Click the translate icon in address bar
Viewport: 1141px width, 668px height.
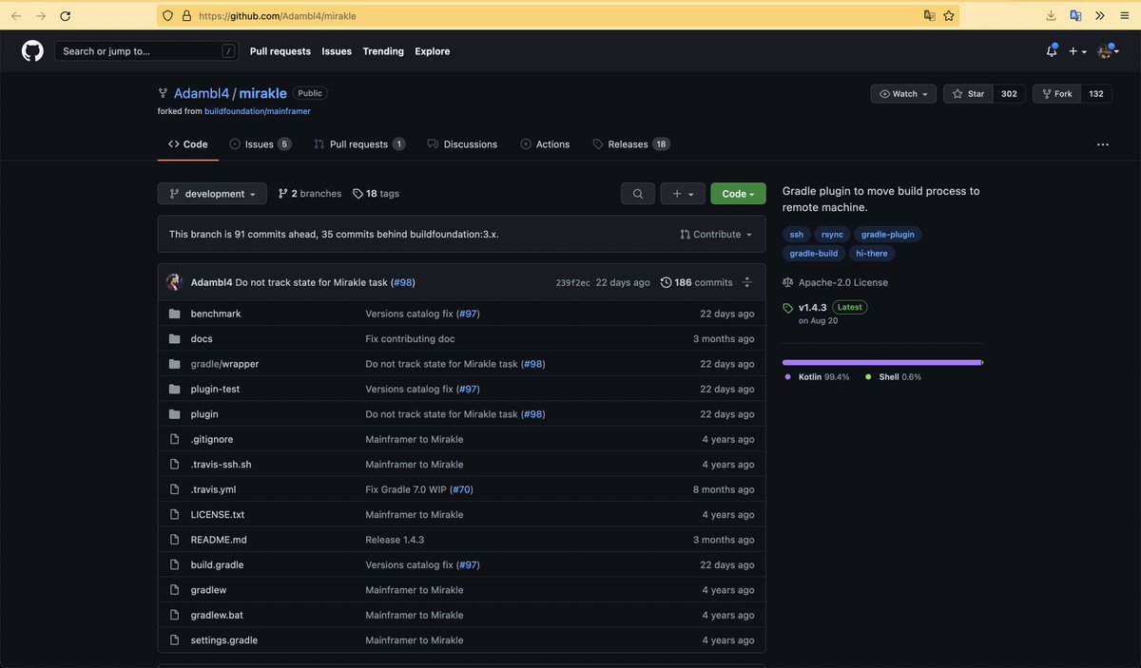(929, 16)
